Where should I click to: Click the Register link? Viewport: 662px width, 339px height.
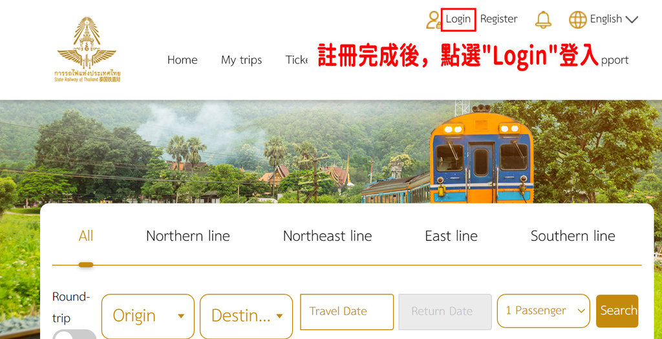coord(498,19)
